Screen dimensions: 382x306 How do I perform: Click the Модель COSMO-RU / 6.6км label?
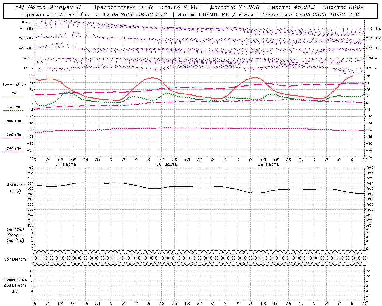click(215, 15)
